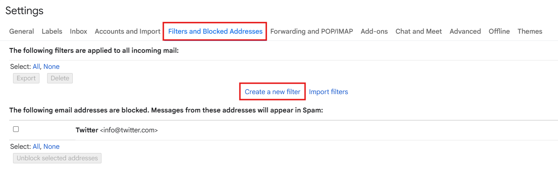Select the Filters and Blocked Addresses tab
This screenshot has width=558, height=171.
(215, 31)
